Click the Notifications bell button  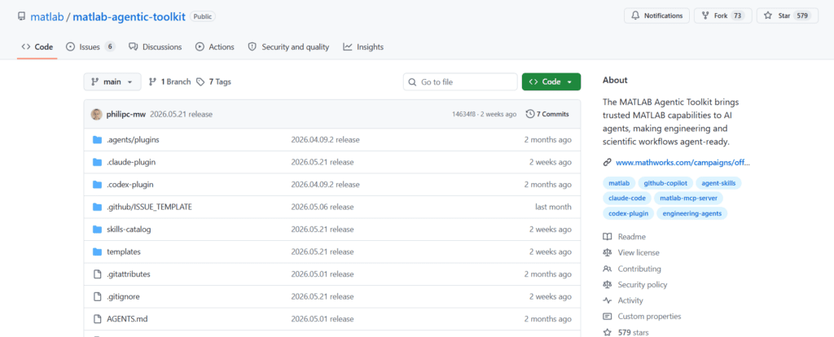click(x=657, y=15)
